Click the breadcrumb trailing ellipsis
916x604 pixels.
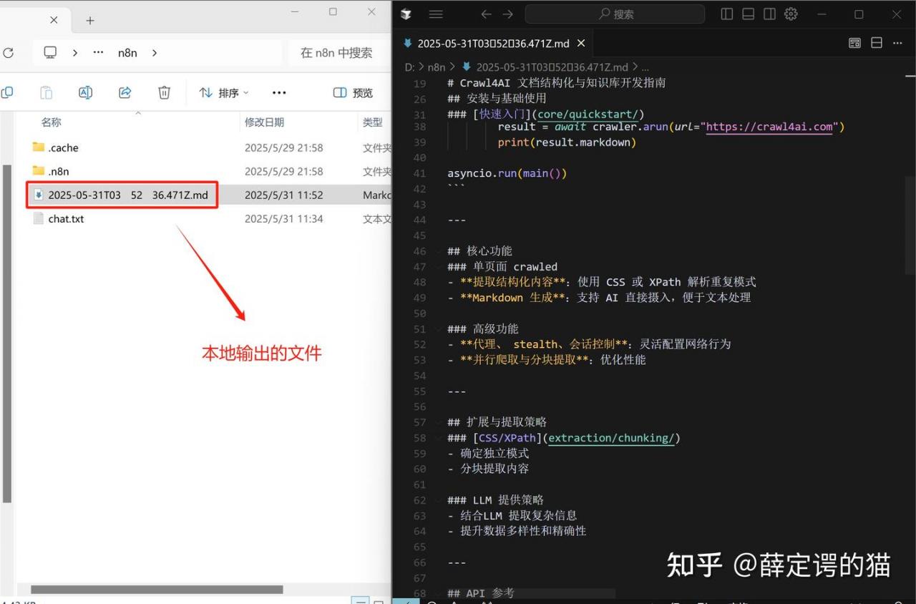click(644, 67)
